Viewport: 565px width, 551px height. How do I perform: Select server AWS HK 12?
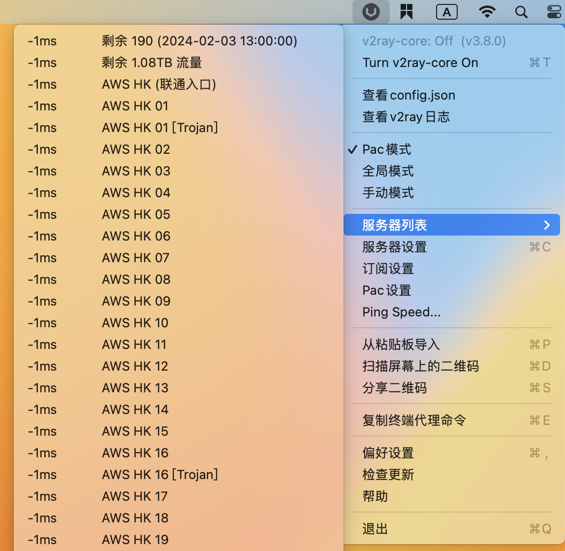(x=179, y=366)
